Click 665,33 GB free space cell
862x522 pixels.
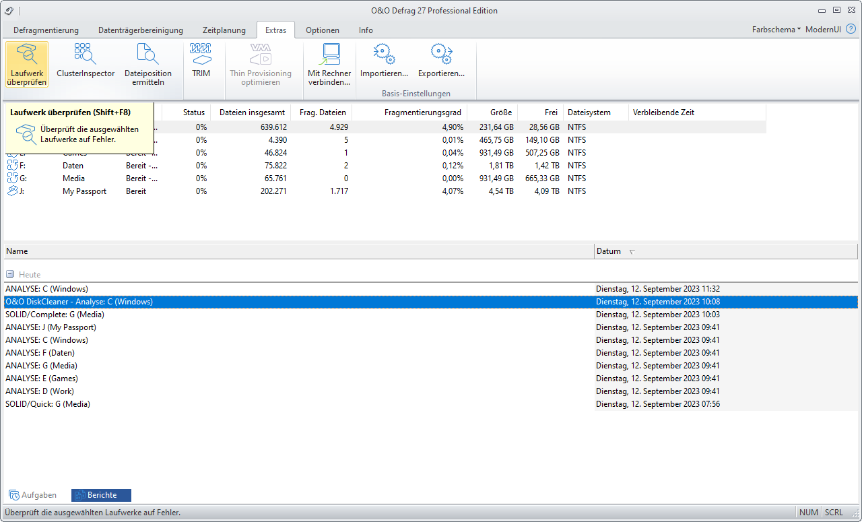542,178
